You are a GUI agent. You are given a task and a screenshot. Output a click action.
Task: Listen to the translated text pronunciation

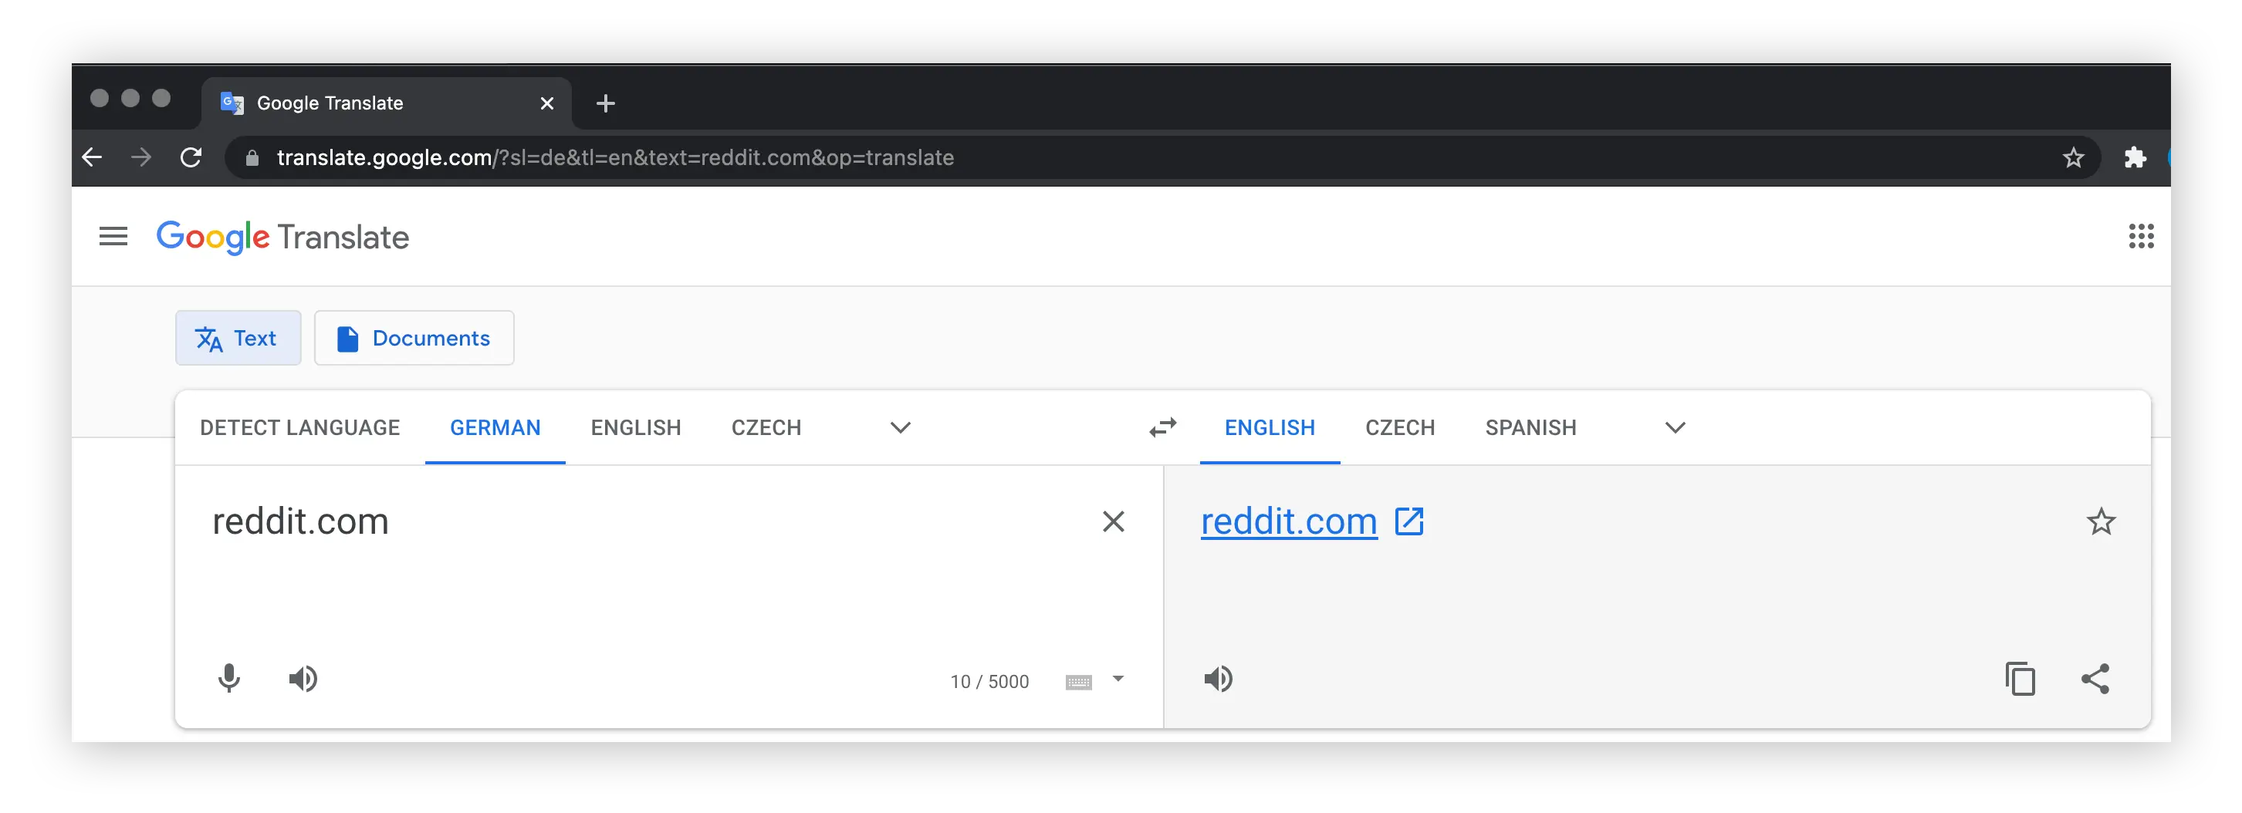(1219, 678)
